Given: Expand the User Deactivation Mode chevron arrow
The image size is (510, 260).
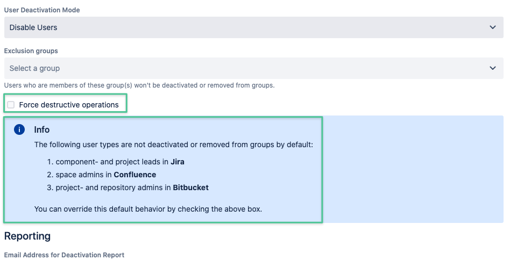Looking at the screenshot, I should click(x=493, y=27).
